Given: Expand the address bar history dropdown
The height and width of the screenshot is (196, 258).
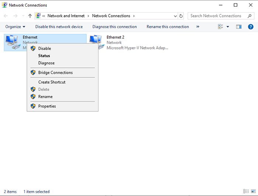Looking at the screenshot, I should (x=175, y=16).
